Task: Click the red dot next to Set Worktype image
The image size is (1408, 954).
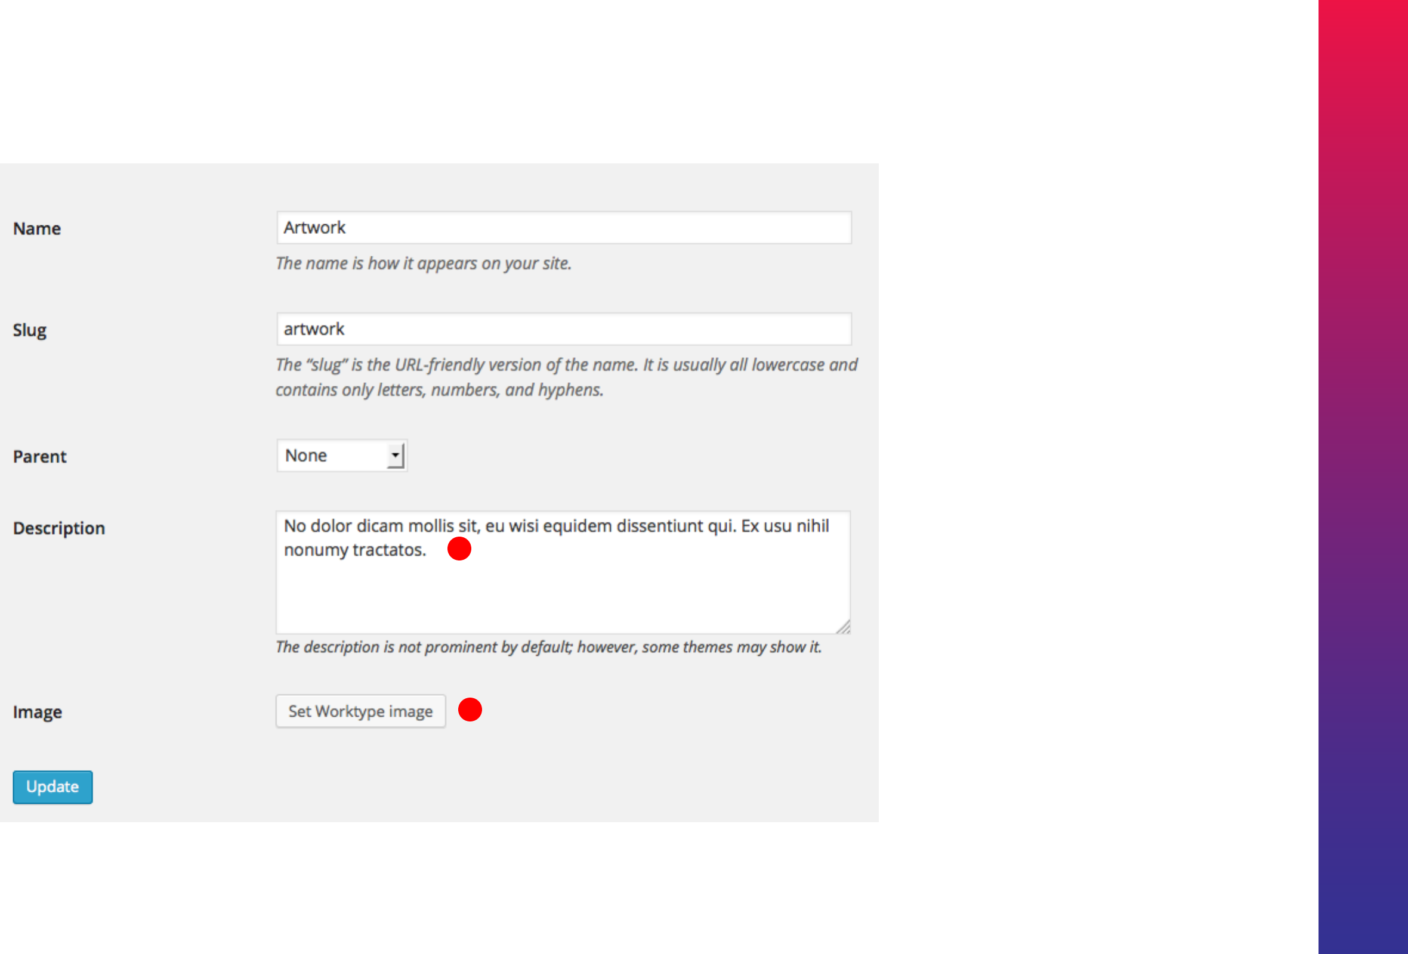Action: coord(470,710)
